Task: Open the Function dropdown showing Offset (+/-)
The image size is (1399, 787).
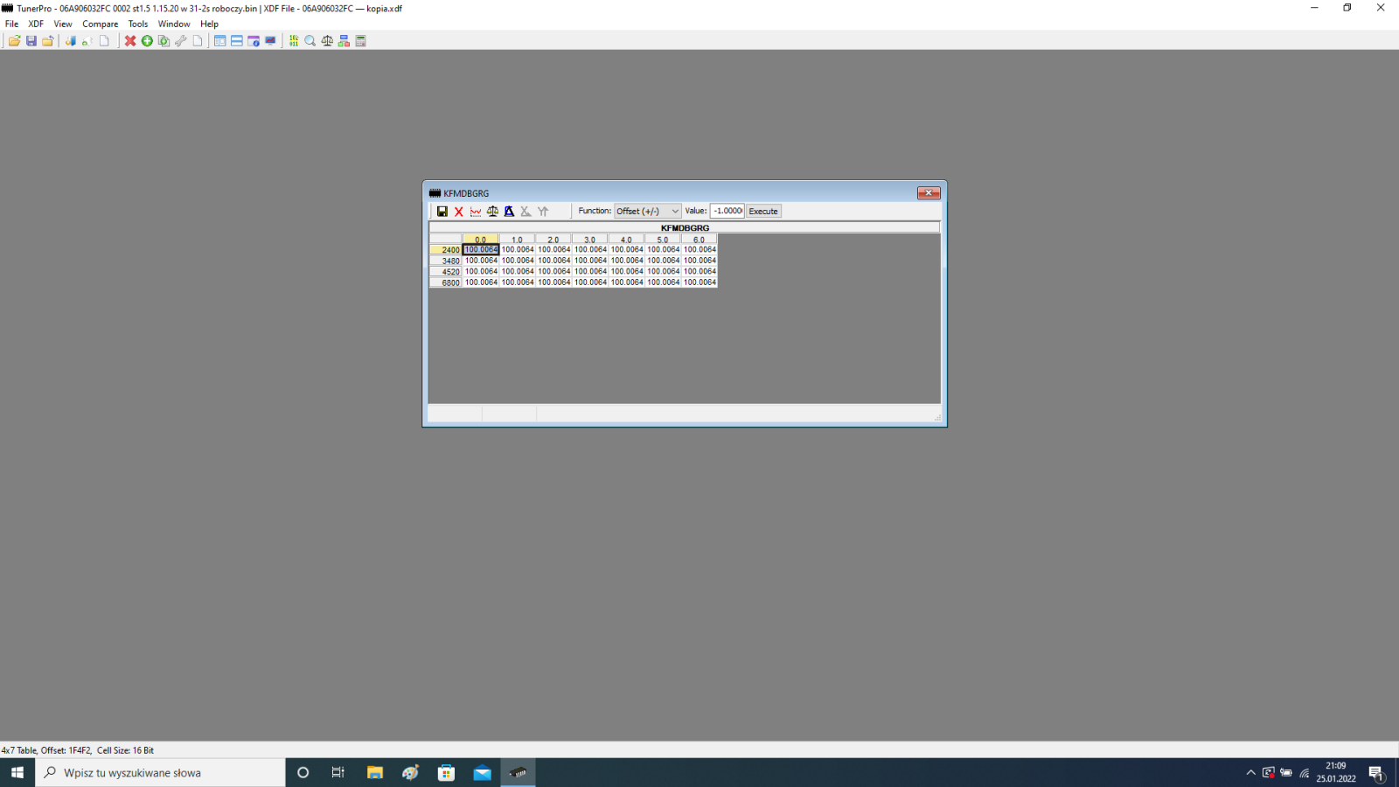Action: coord(647,212)
